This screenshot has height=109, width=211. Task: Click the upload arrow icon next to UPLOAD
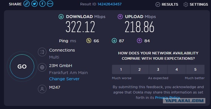(x=120, y=17)
